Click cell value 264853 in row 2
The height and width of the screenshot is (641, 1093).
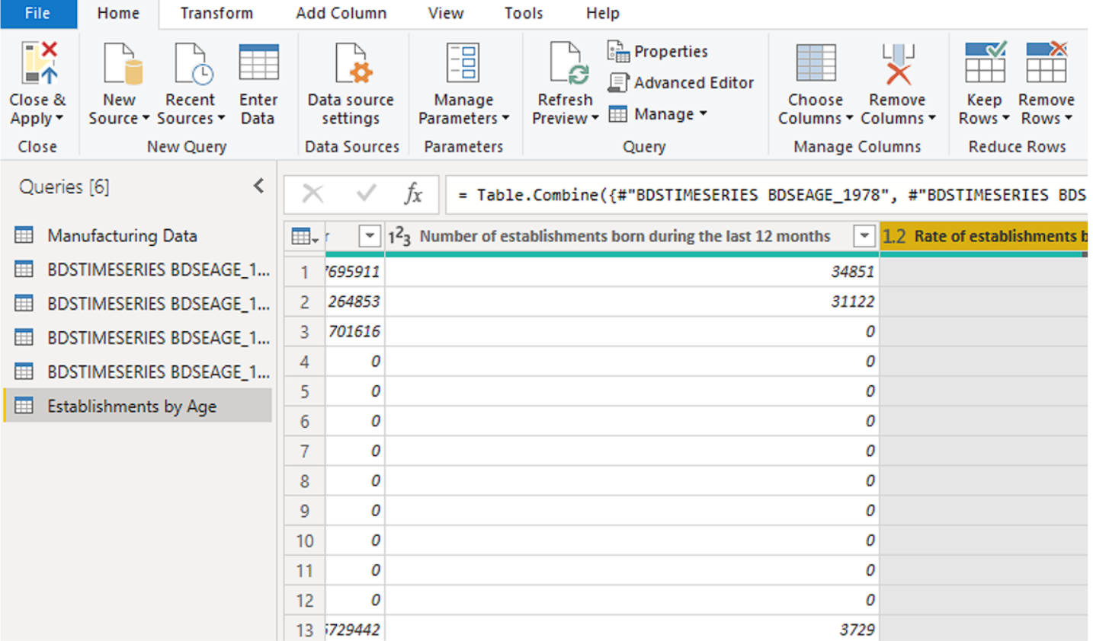pyautogui.click(x=354, y=301)
